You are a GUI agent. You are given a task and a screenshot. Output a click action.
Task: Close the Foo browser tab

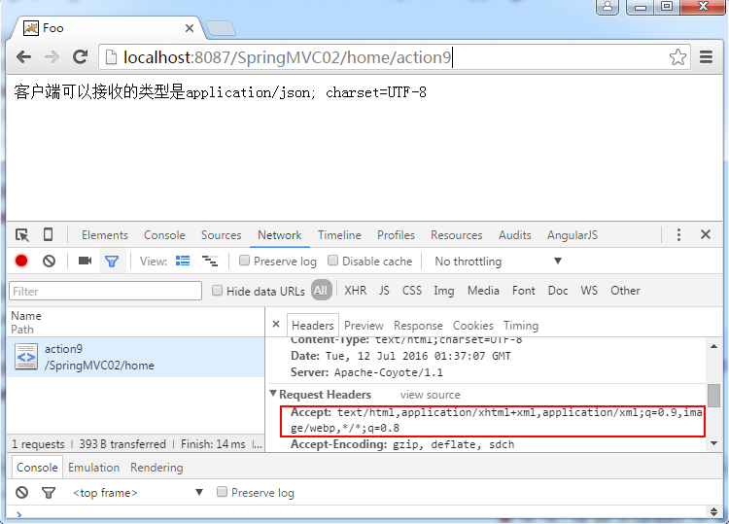(190, 28)
